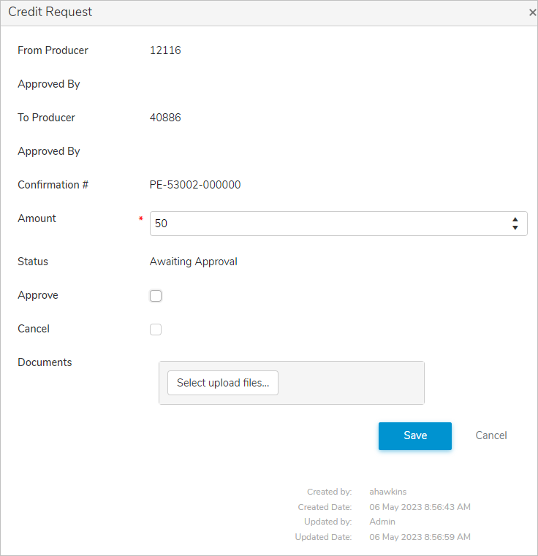Click the Cancel link beside Save
The image size is (538, 556).
coord(491,435)
